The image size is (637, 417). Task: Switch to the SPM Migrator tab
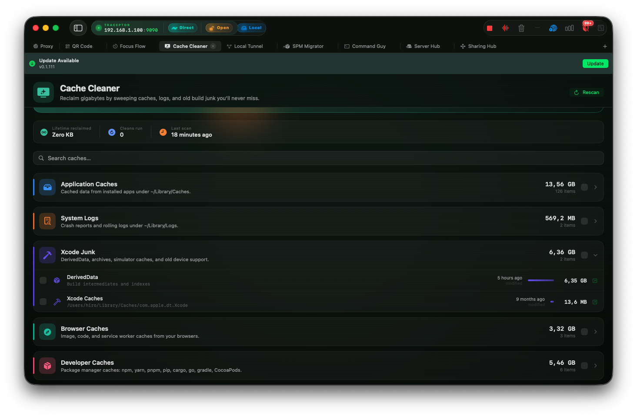point(303,46)
